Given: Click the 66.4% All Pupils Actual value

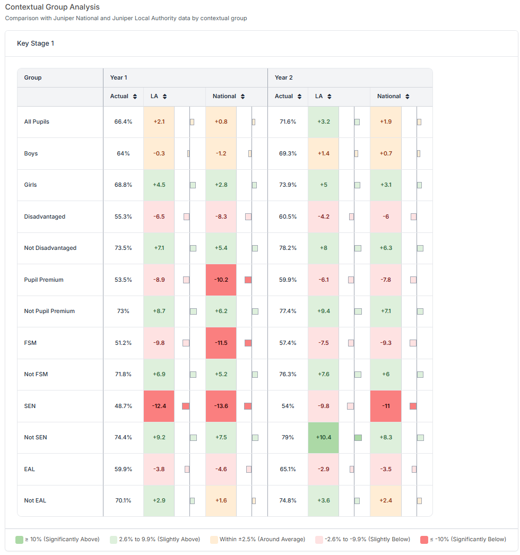Looking at the screenshot, I should 123,122.
